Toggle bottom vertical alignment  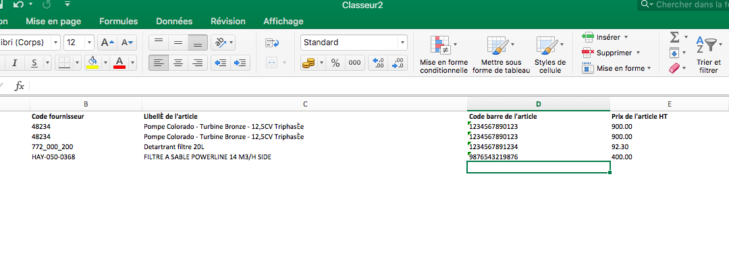click(198, 43)
